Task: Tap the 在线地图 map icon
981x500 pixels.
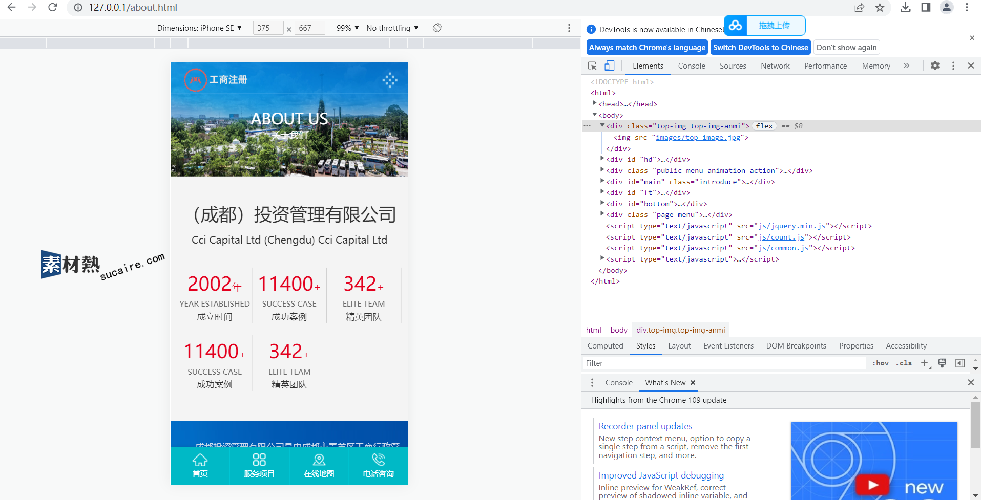Action: click(319, 460)
